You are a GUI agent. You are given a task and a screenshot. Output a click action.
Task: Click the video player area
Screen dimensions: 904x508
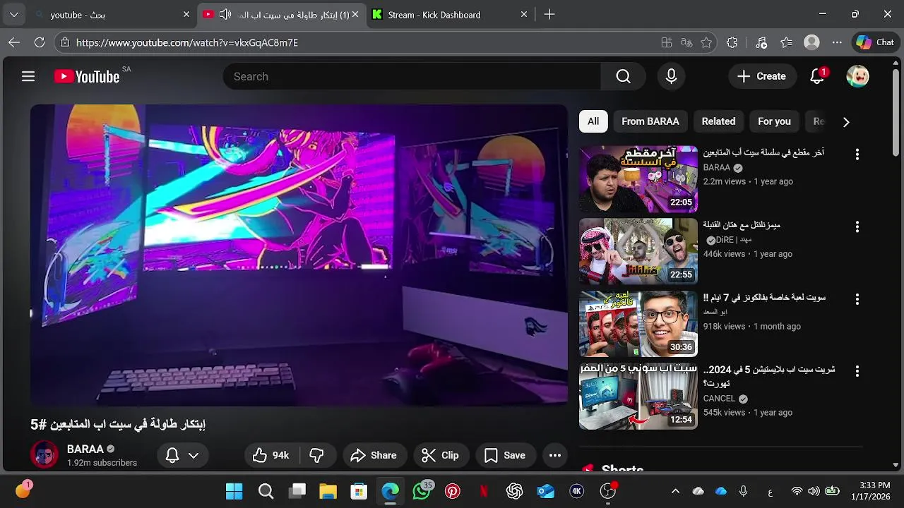299,255
